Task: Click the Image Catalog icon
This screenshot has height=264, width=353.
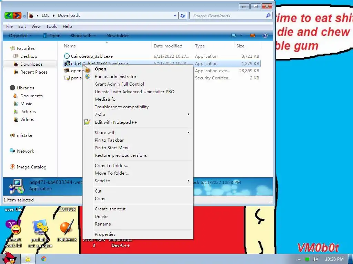Action: pos(12,167)
